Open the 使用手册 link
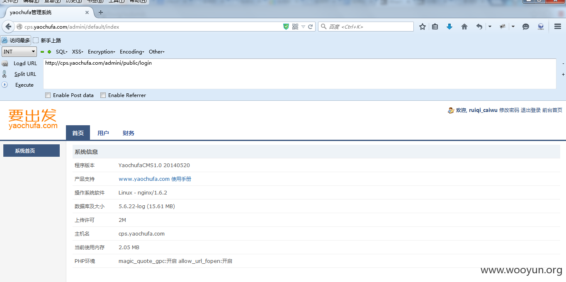This screenshot has width=566, height=282. [x=181, y=179]
